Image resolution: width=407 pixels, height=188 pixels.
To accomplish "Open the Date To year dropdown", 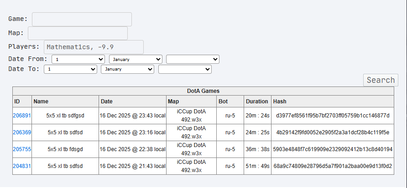I will click(x=185, y=69).
